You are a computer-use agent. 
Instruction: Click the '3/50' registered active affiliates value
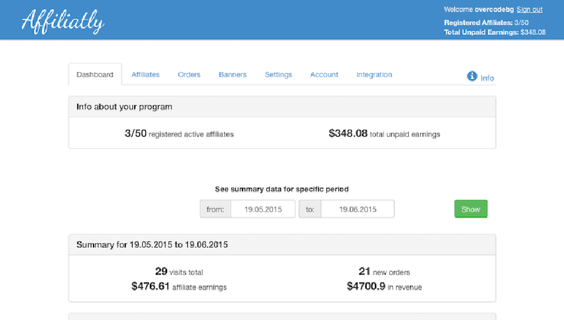(135, 133)
